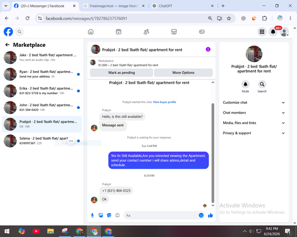
Task: Open More Options for the listing
Action: [x=184, y=73]
